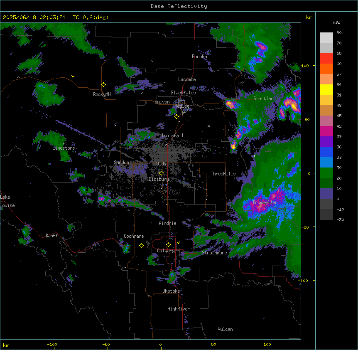Click the Base_Reflectivity title
Viewport: 358px width, 350px height.
click(179, 6)
